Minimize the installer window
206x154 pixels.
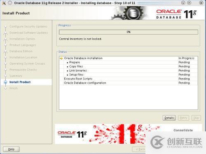(183, 3)
